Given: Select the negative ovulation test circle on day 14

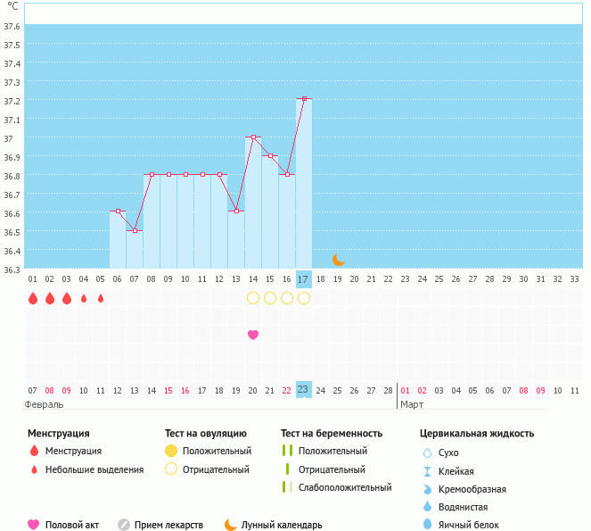Looking at the screenshot, I should (253, 298).
